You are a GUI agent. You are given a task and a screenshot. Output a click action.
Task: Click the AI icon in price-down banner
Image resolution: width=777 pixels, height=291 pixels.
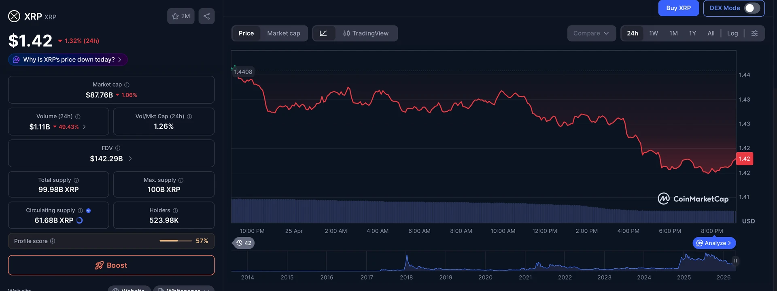(x=16, y=59)
